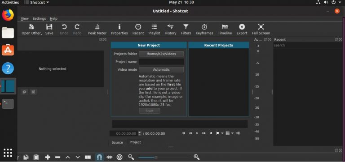Click the fast forward playback button
The image size is (345, 162).
click(x=204, y=133)
